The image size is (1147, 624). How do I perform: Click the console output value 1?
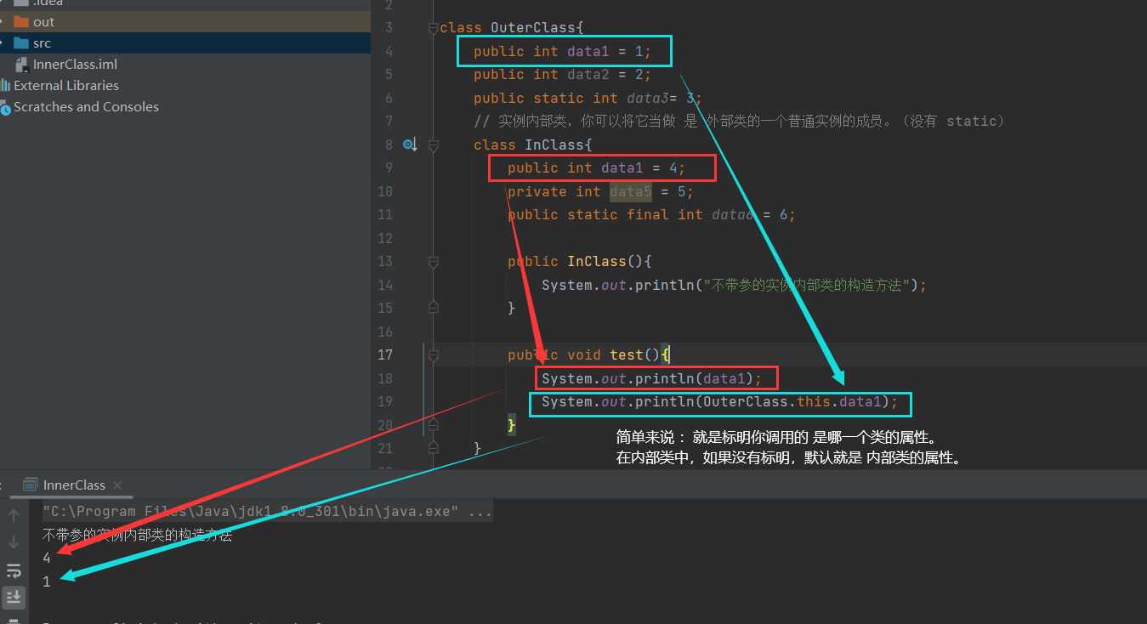47,581
